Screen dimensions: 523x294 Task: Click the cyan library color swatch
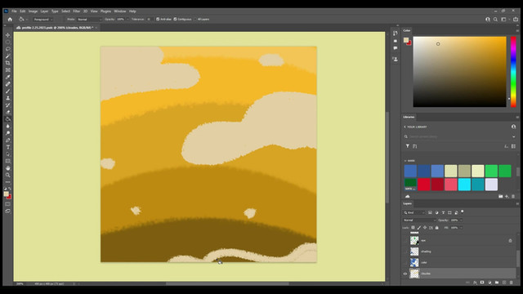pyautogui.click(x=464, y=185)
